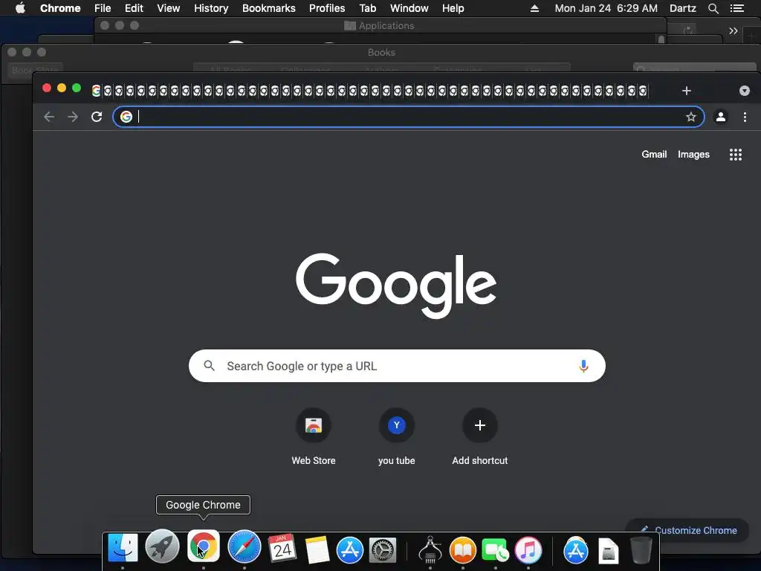Open the Trash in the Dock

coord(641,549)
